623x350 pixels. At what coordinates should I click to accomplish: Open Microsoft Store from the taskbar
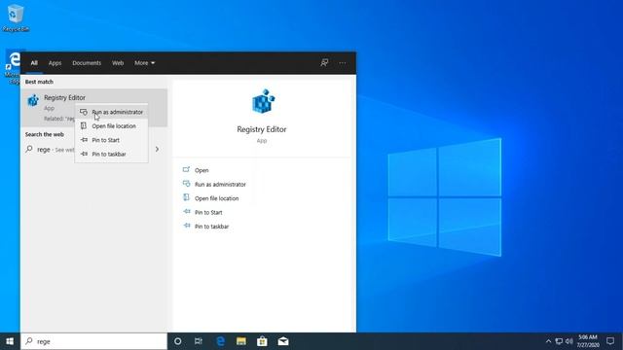pos(262,341)
